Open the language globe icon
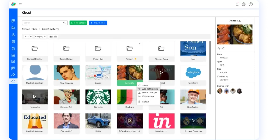 pyautogui.click(x=244, y=4)
